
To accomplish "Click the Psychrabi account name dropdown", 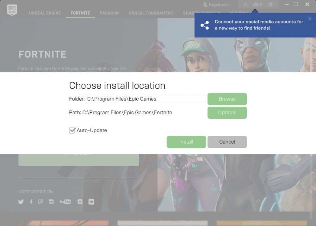I will pos(217,5).
